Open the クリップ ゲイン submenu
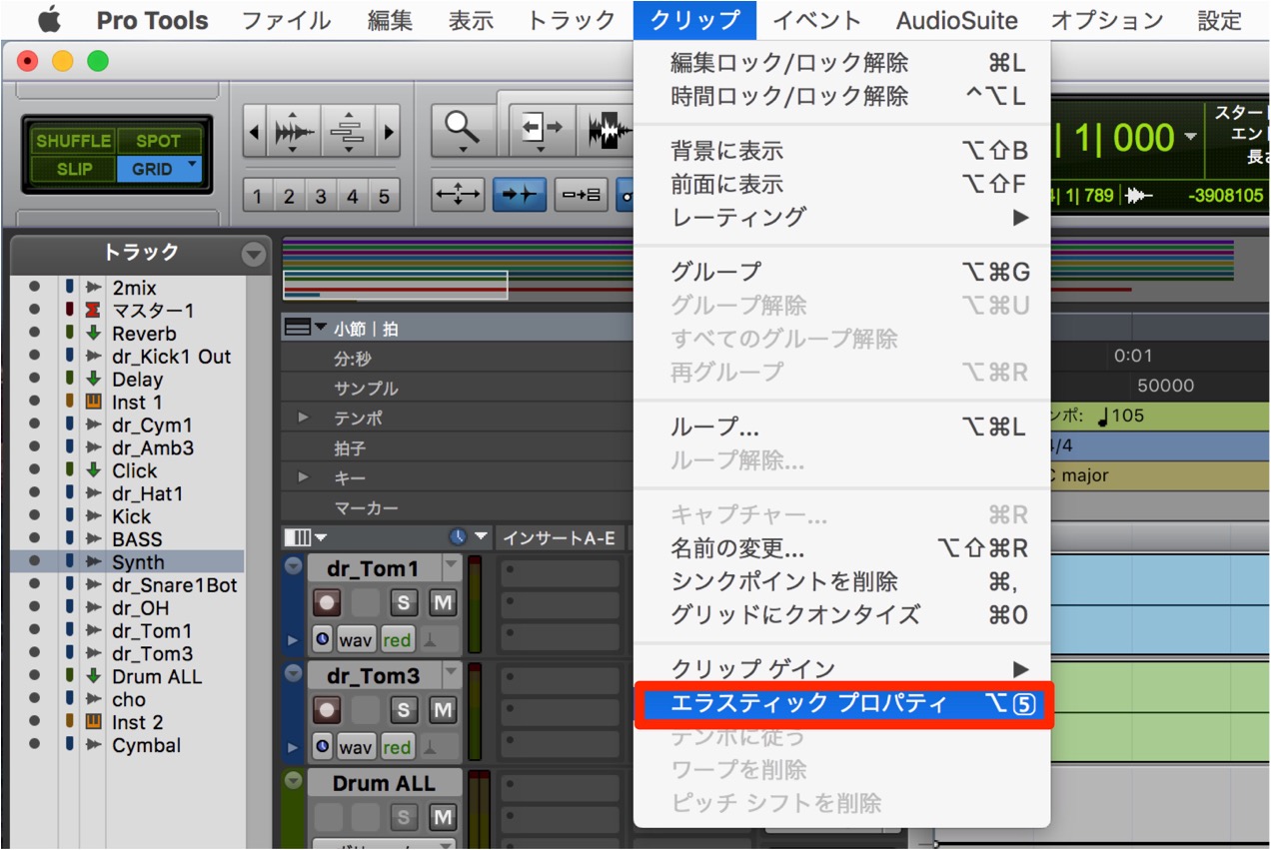1271x850 pixels. [842, 668]
